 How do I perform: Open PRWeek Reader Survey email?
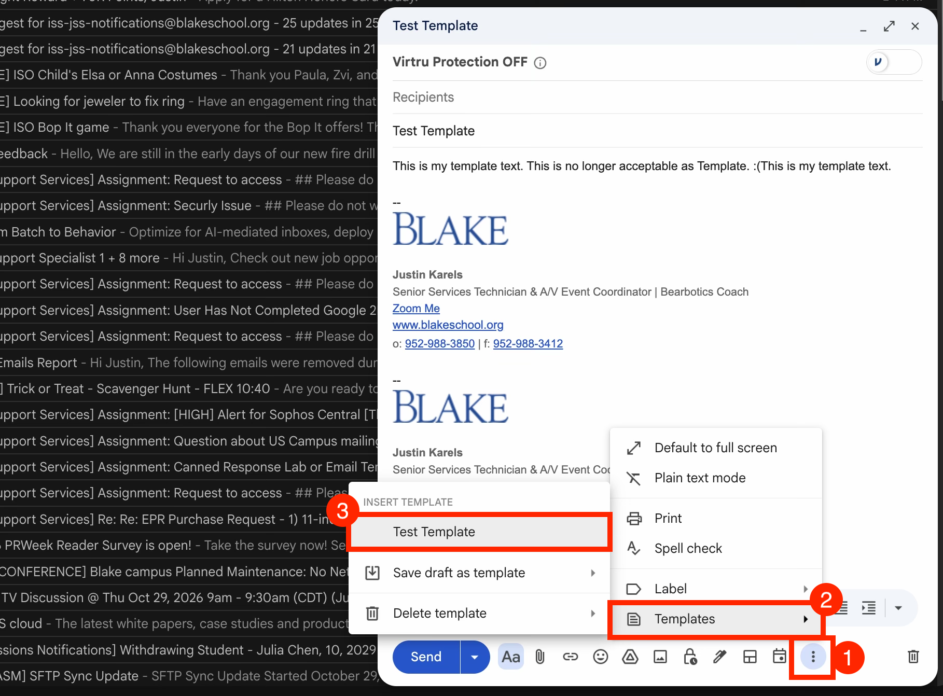coord(174,545)
